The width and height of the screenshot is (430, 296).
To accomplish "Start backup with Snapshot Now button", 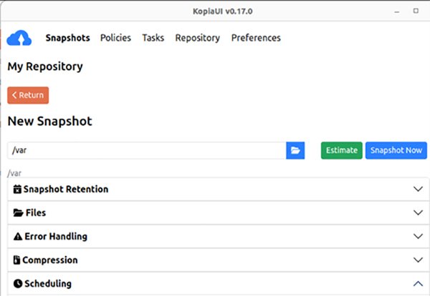I will pyautogui.click(x=396, y=150).
